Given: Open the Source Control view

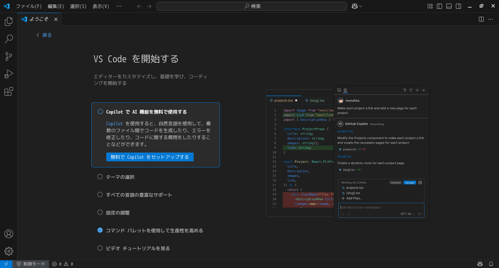Looking at the screenshot, I should [8, 56].
